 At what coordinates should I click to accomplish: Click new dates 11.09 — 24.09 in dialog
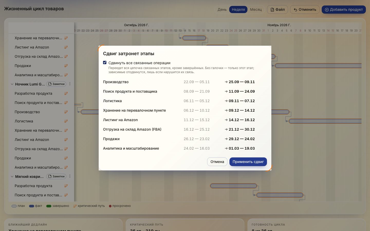pyautogui.click(x=242, y=91)
